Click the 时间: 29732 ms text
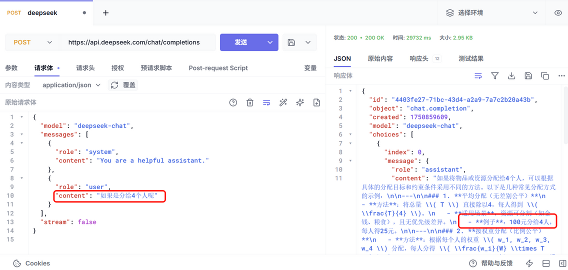Screen dimensions: 568x270 pos(412,37)
